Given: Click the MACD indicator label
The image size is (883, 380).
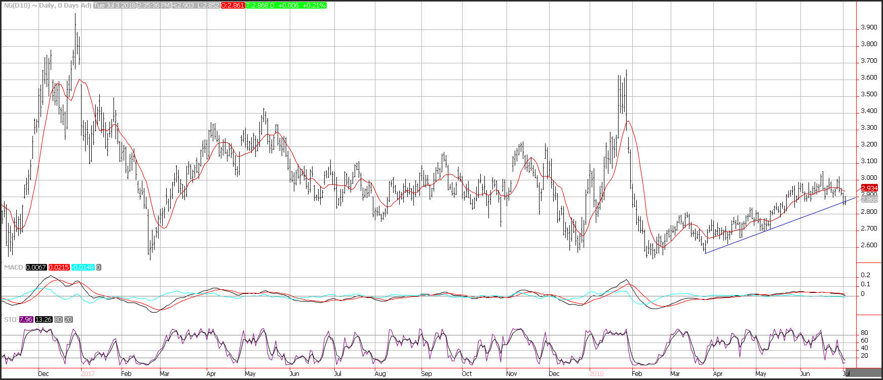Looking at the screenshot, I should [13, 267].
